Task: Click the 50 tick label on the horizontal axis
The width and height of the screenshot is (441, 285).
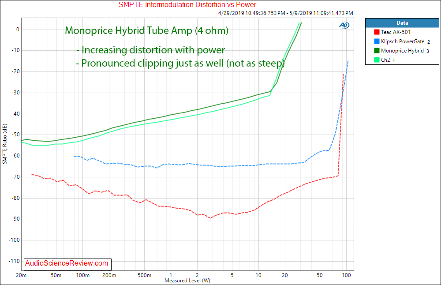Action: (320, 275)
